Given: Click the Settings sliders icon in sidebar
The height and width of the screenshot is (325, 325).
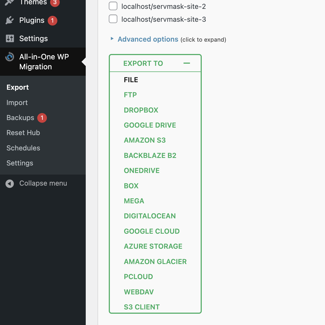Looking at the screenshot, I should click(x=10, y=38).
